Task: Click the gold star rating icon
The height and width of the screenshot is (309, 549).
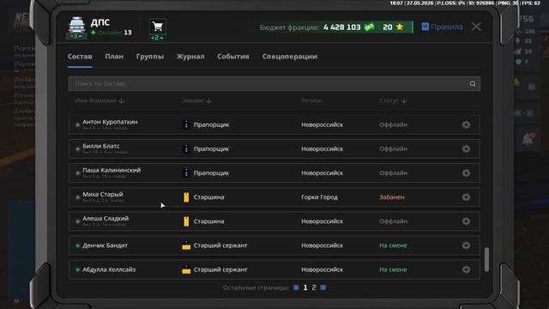Action: (x=400, y=27)
